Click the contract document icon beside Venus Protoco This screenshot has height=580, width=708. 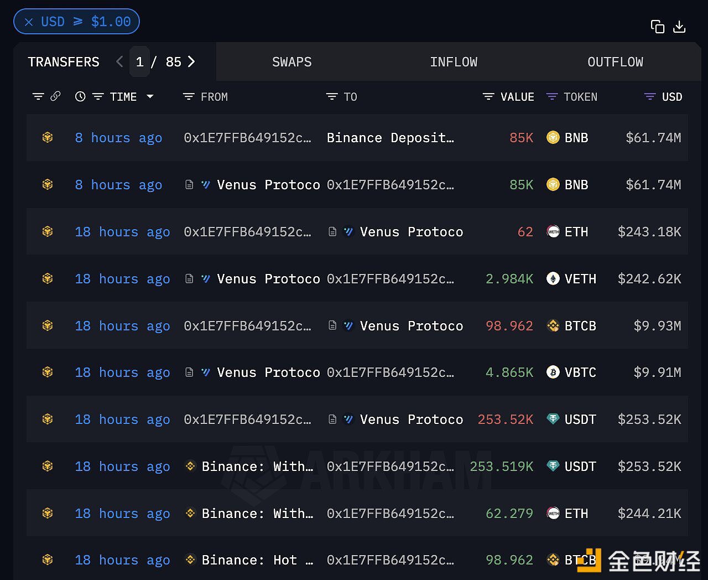(x=189, y=185)
